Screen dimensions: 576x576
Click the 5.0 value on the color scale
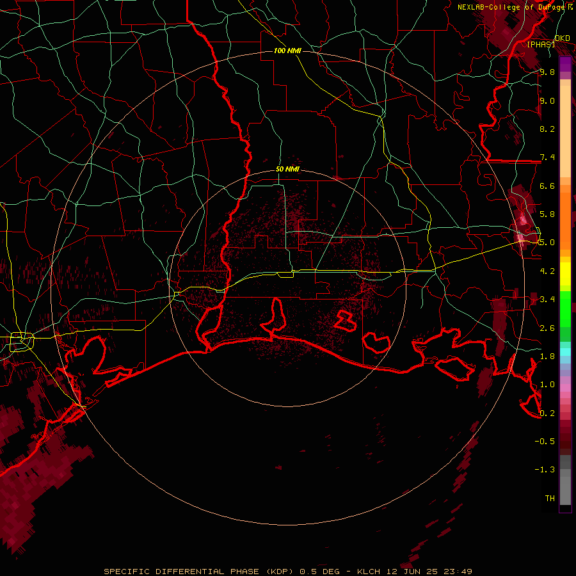coord(547,243)
